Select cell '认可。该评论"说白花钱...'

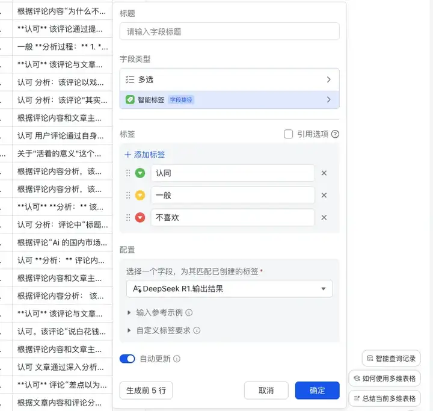[x=63, y=332]
